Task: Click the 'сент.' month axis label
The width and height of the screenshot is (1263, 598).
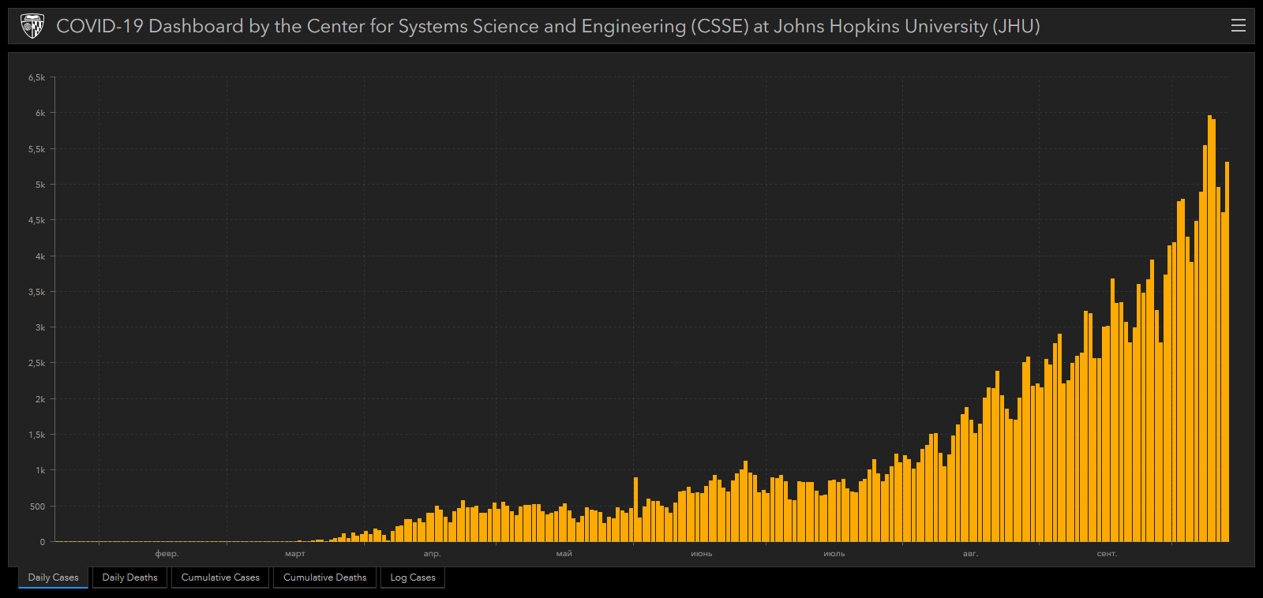Action: tap(1107, 554)
